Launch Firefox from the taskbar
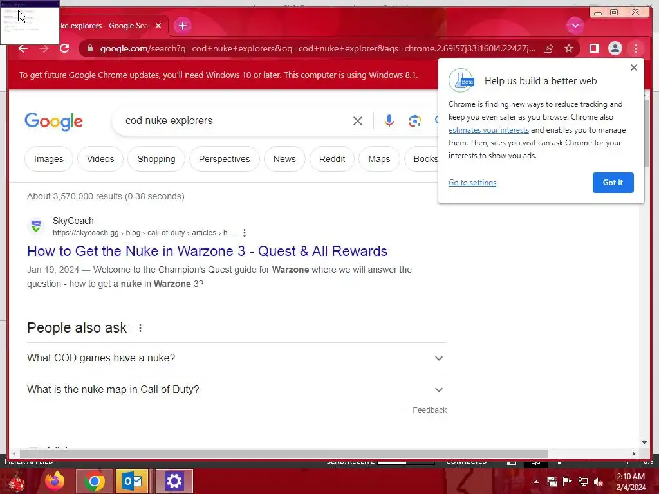Screen dimensions: 659x494 pos(55,481)
